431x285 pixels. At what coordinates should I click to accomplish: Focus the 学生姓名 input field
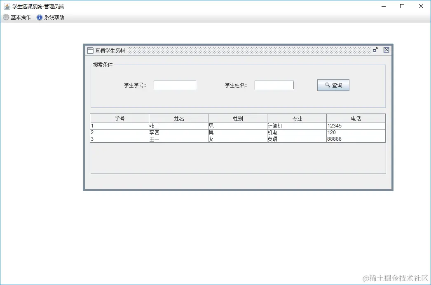274,85
